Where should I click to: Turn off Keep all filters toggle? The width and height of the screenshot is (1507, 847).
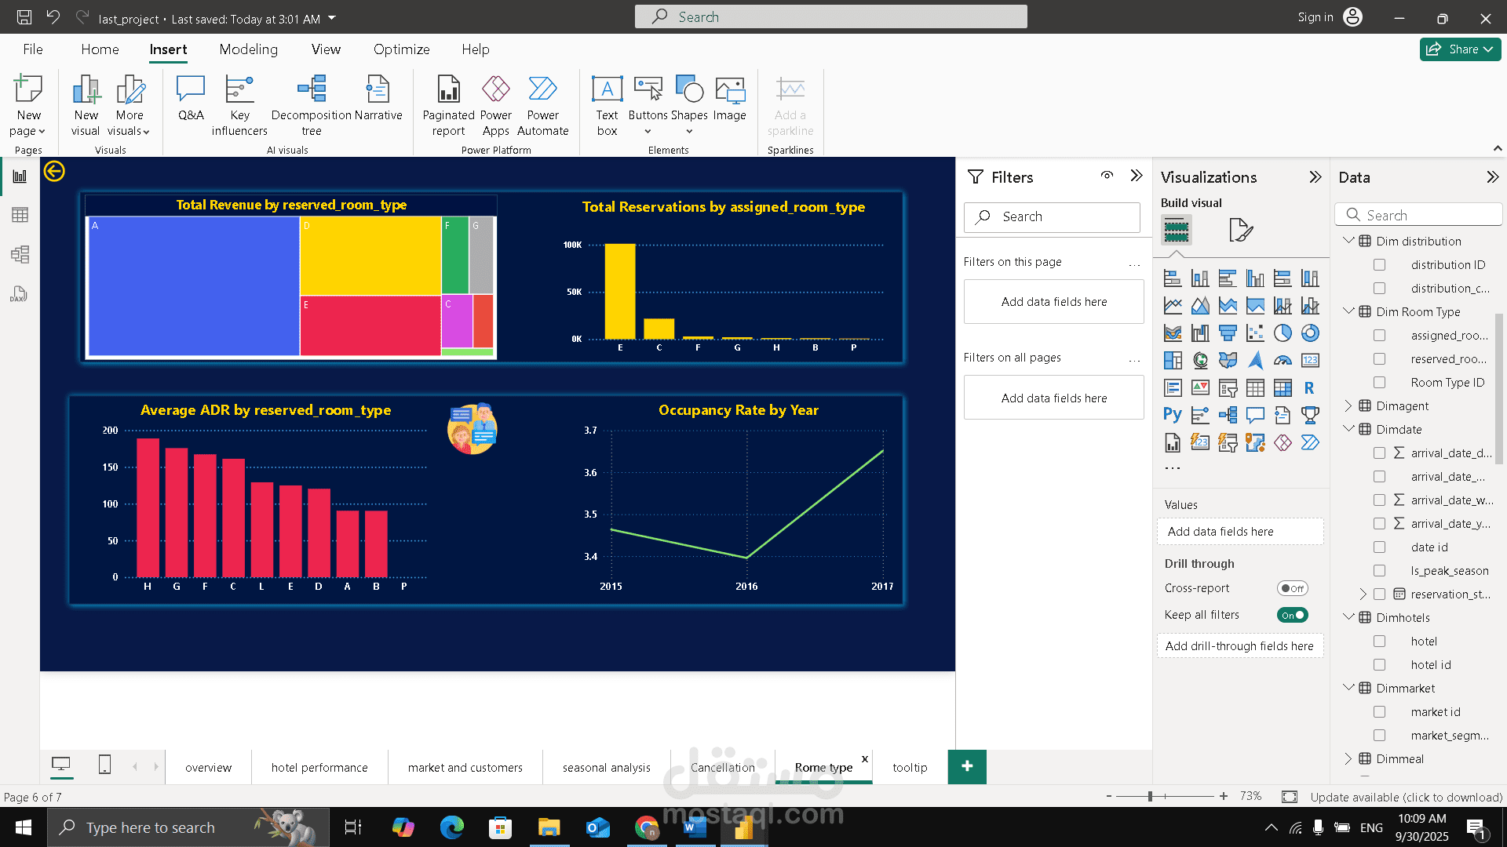coord(1292,615)
